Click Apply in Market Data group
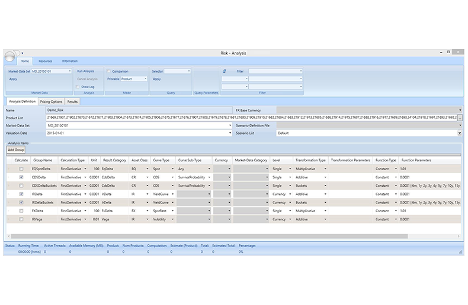The image size is (468, 305). pyautogui.click(x=13, y=79)
